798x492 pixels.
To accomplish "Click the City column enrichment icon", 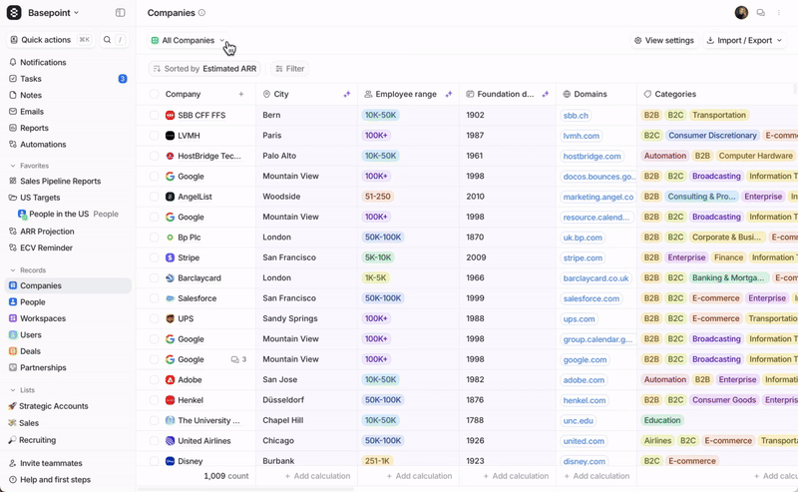I will coord(346,95).
